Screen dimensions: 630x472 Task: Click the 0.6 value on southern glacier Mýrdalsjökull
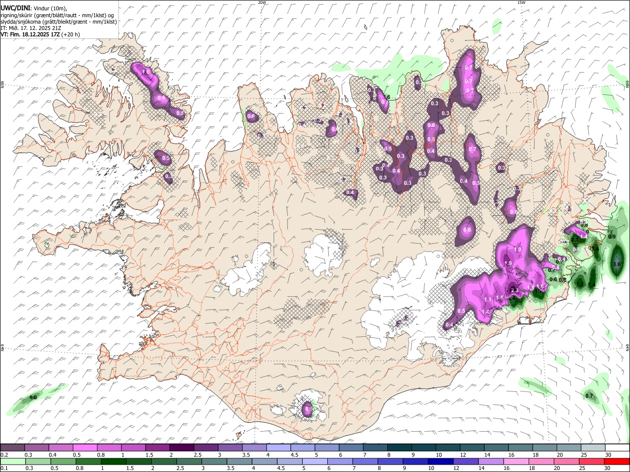(309, 409)
